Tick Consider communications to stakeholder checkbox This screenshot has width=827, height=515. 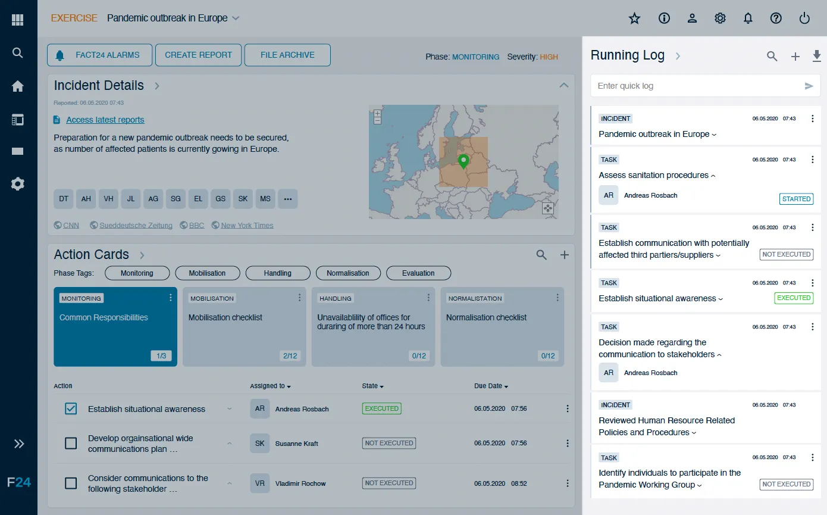coord(71,483)
